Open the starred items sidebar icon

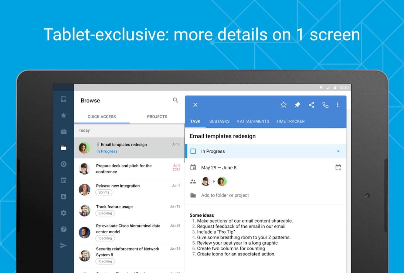[x=63, y=116]
